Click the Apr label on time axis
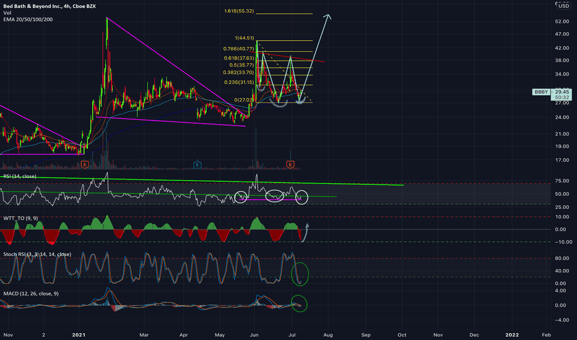Viewport: 577px width, 340px height. [x=183, y=335]
